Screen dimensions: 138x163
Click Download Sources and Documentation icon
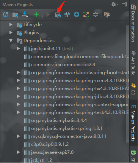click(x=25, y=14)
